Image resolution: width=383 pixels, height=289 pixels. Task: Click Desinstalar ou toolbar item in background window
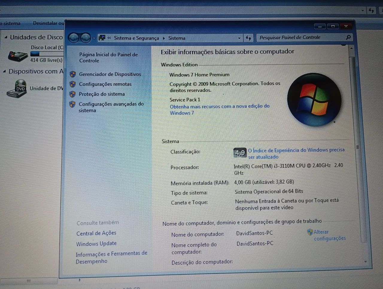(x=48, y=23)
